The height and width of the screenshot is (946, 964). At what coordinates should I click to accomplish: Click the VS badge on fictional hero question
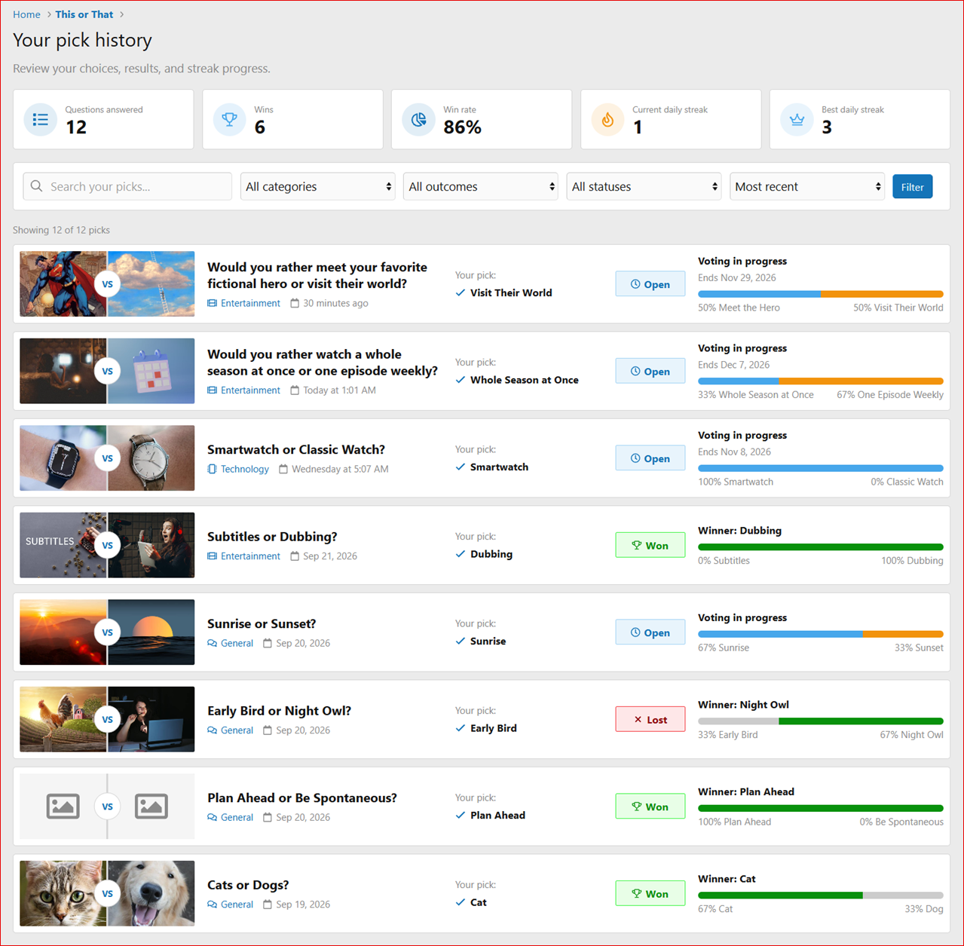(x=107, y=284)
